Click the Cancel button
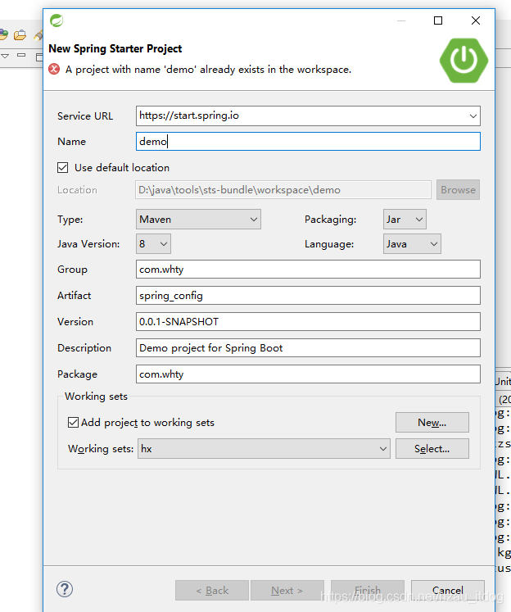 click(x=448, y=590)
